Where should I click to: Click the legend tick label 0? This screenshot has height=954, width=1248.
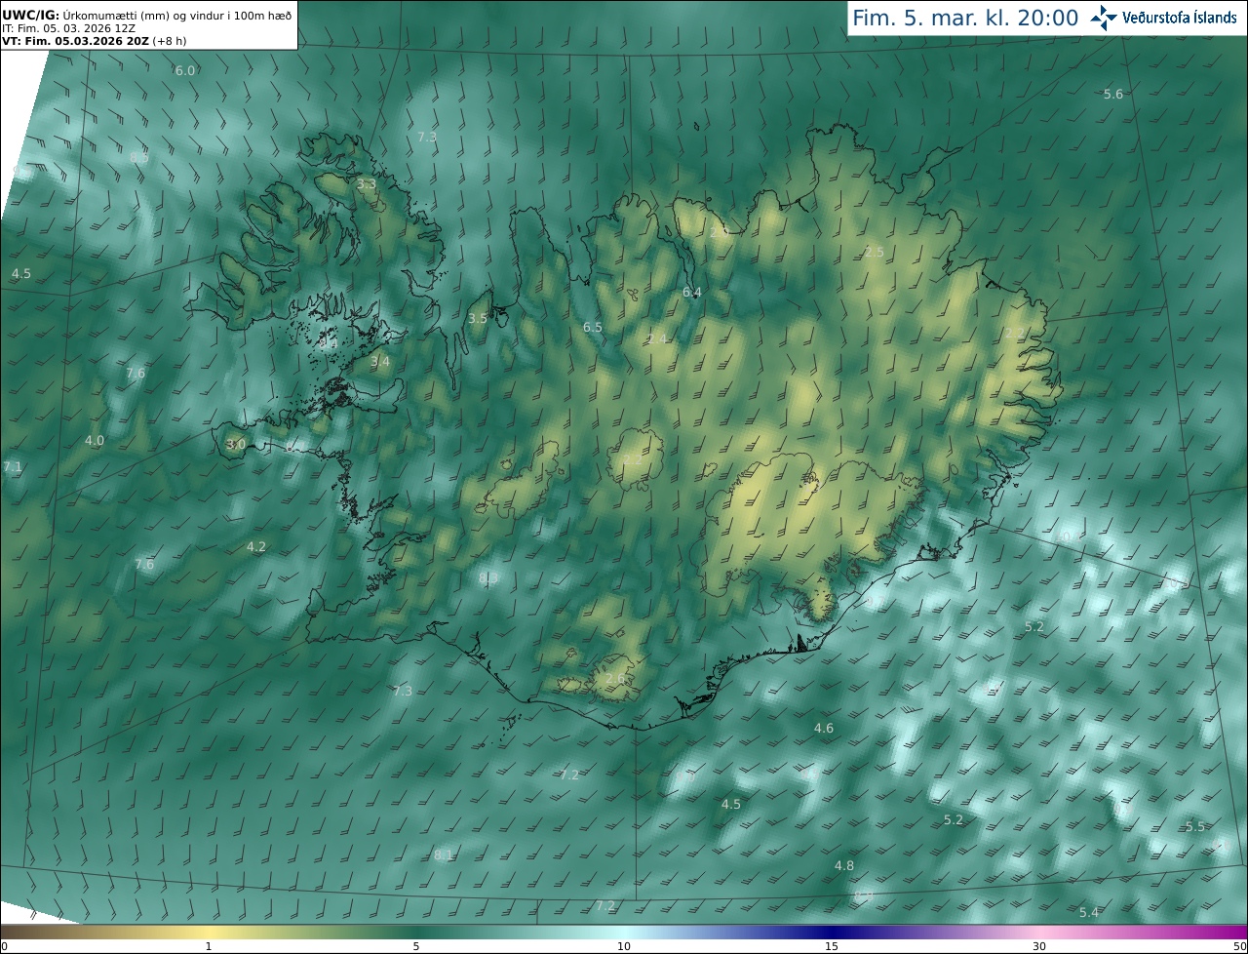click(4, 946)
